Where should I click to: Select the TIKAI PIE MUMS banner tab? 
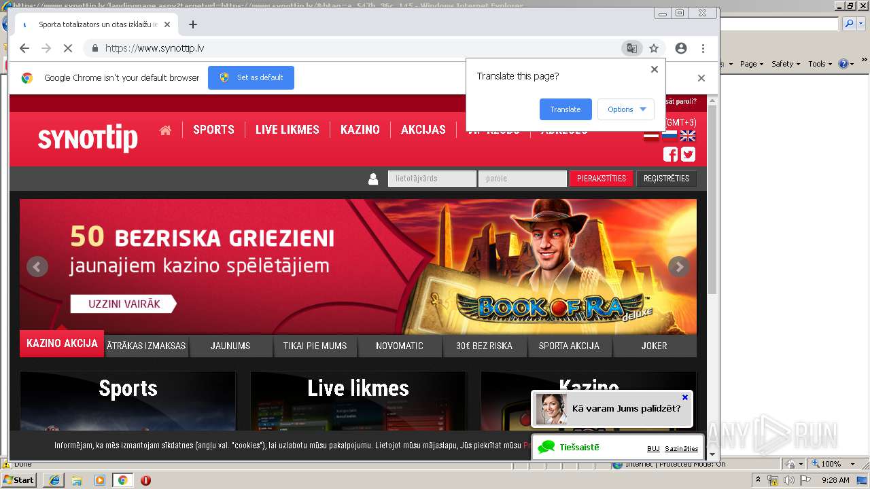point(315,346)
